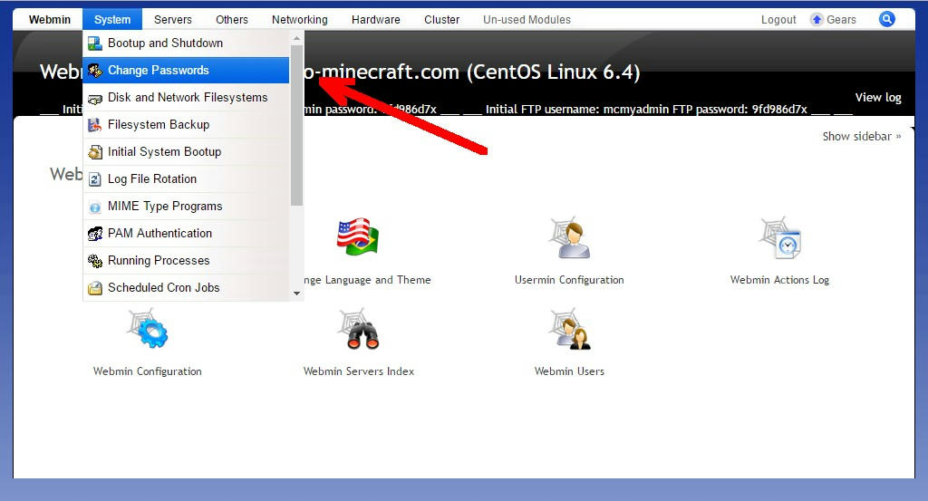Open the Hardware menu
The image size is (928, 501).
(x=376, y=20)
